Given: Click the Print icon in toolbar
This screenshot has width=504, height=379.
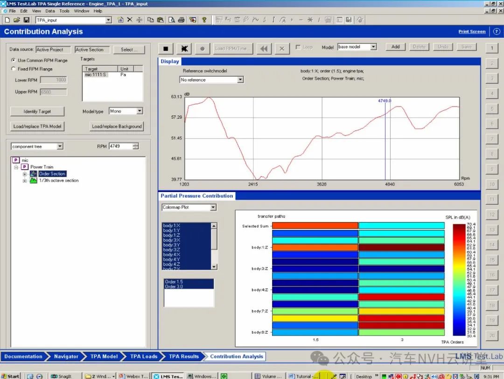Looking at the screenshot, I should pyautogui.click(x=181, y=20).
